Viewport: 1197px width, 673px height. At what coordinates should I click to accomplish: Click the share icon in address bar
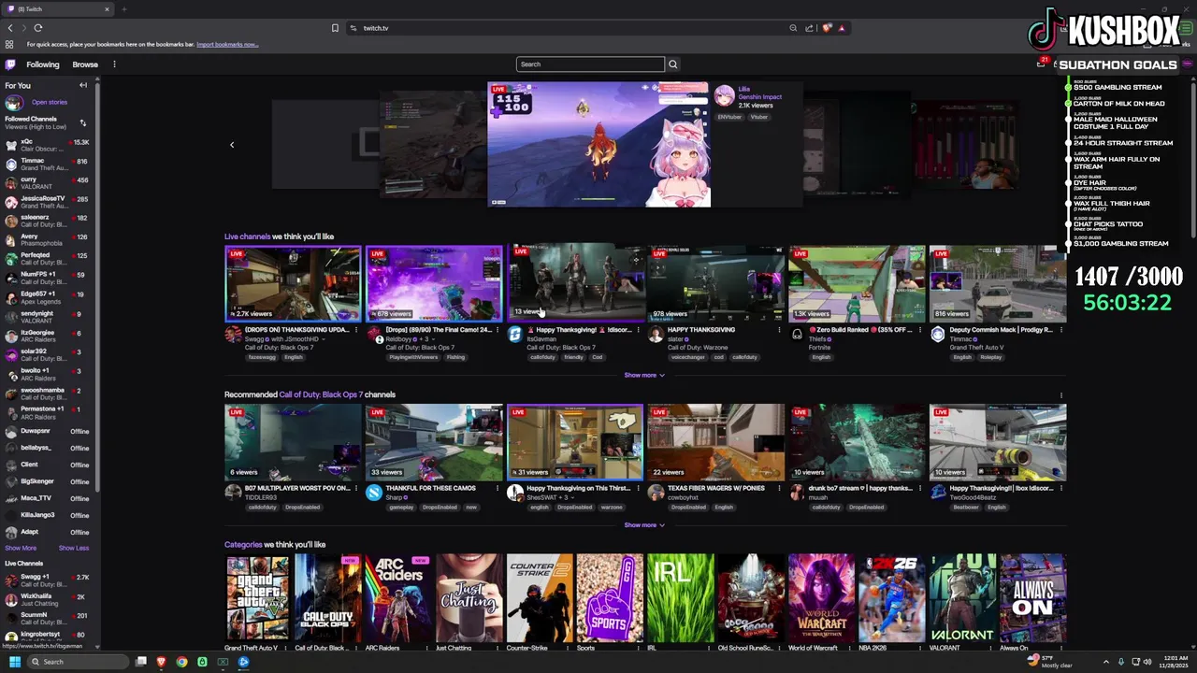809,28
